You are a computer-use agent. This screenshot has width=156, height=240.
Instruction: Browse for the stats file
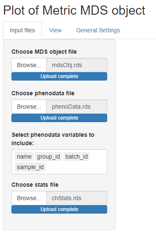29,198
